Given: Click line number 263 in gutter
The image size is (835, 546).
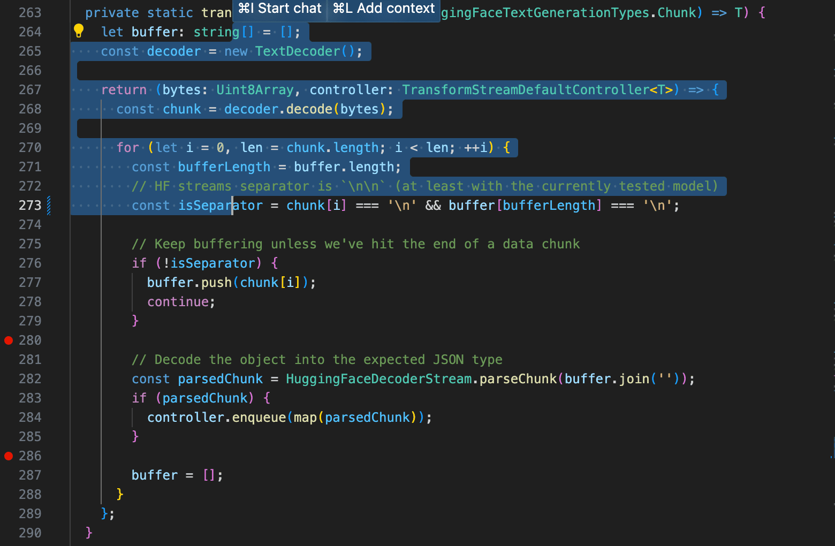Looking at the screenshot, I should 30,13.
